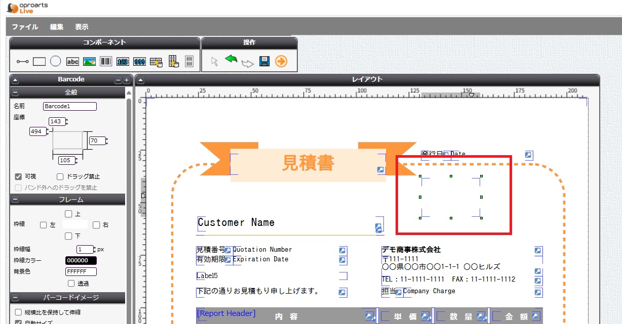Click the minus button in Barcode header

[x=119, y=80]
